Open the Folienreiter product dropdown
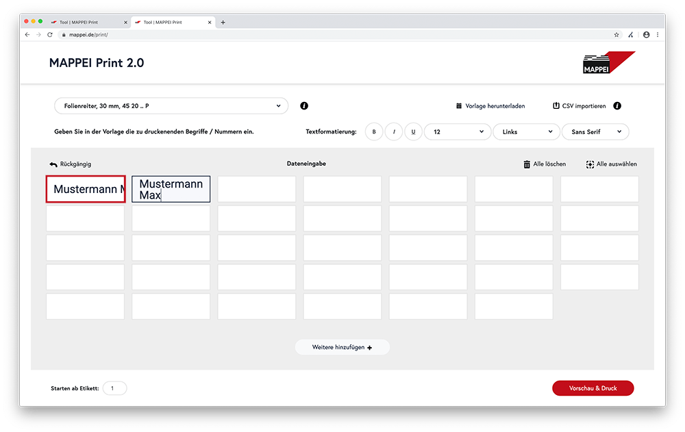The width and height of the screenshot is (685, 432). (171, 106)
